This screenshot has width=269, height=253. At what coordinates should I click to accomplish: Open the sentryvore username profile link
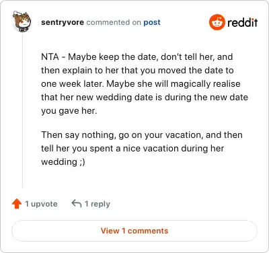click(63, 22)
